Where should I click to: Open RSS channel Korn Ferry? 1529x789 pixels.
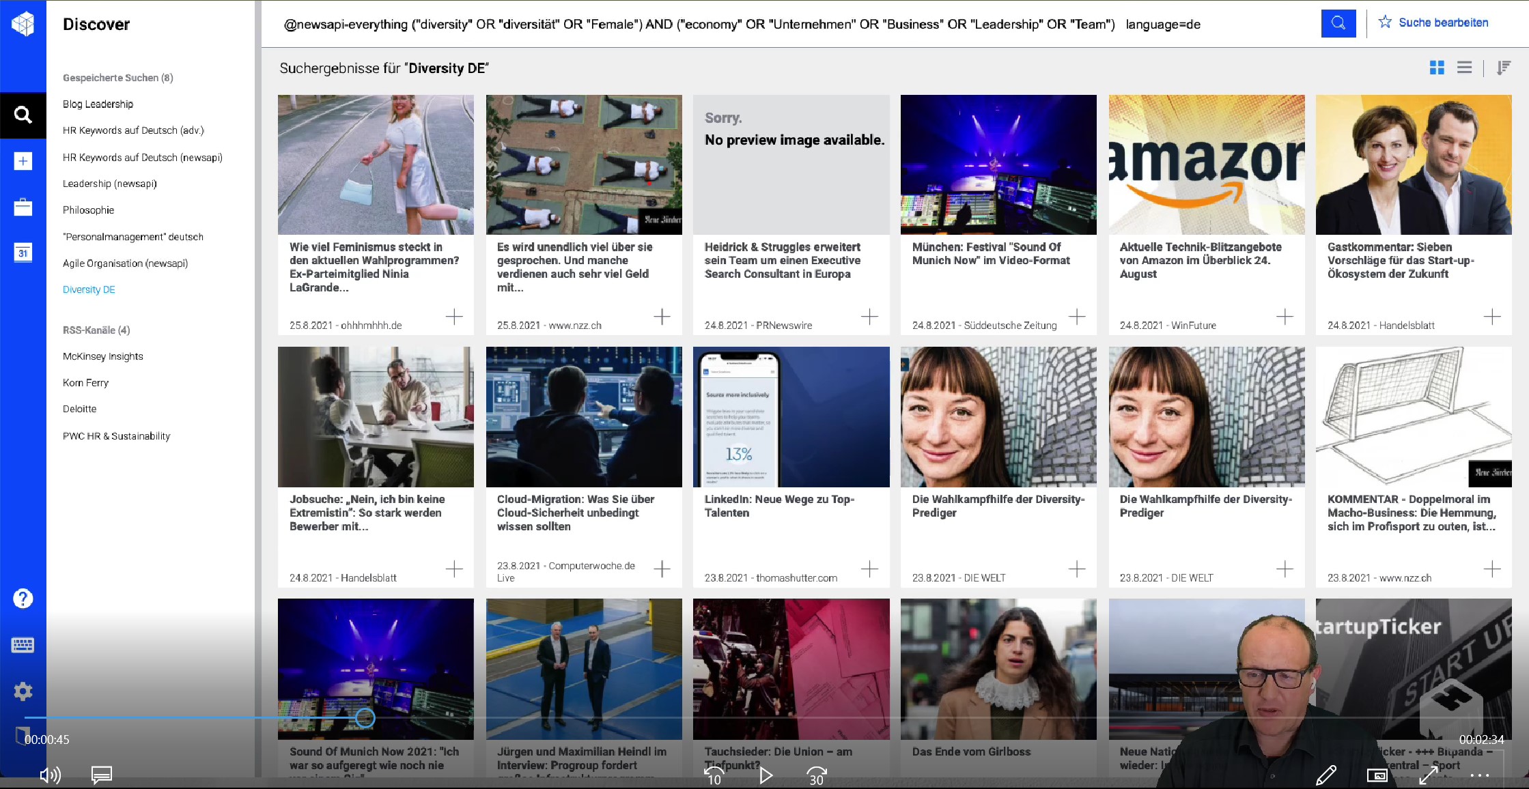(85, 383)
